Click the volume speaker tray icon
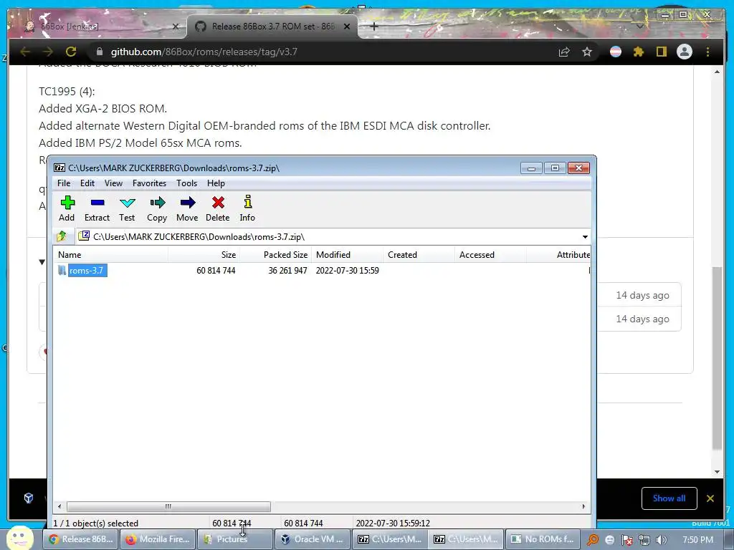 pos(661,540)
